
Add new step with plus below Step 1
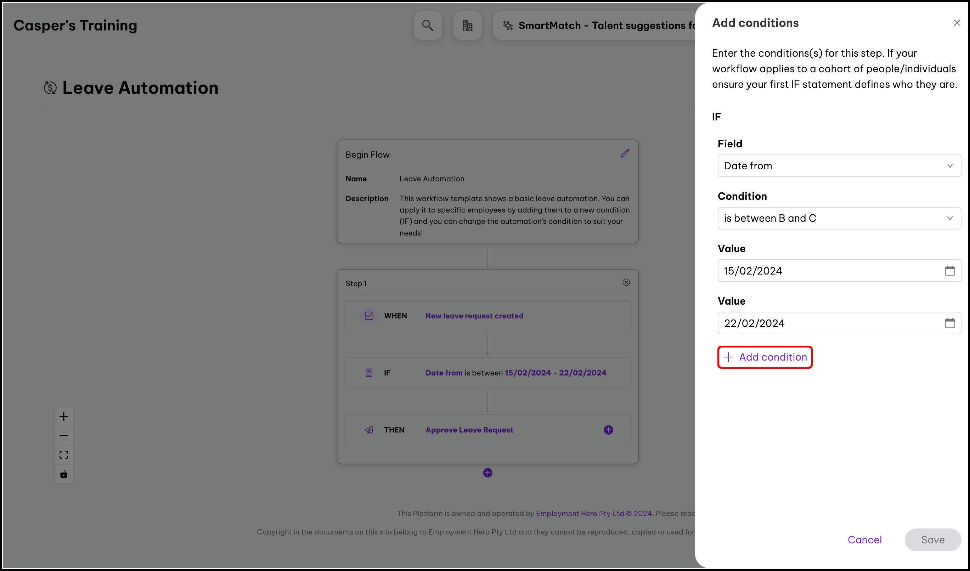tap(488, 473)
